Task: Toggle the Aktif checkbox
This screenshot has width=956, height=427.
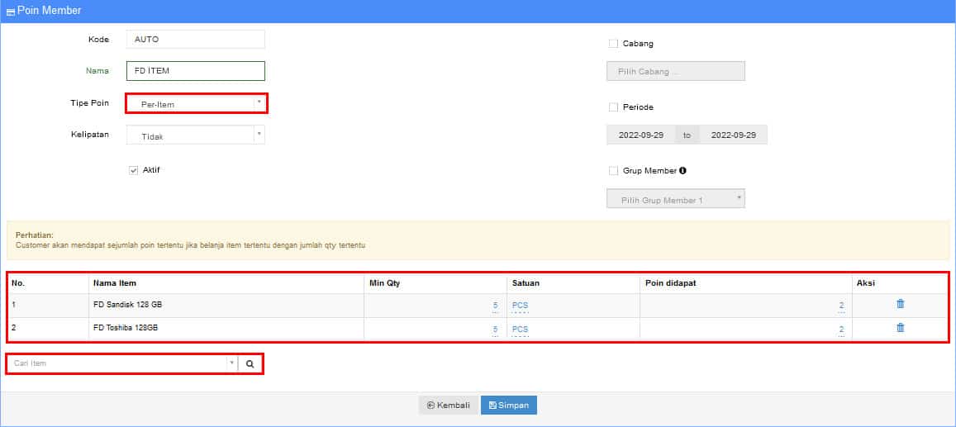Action: (133, 170)
